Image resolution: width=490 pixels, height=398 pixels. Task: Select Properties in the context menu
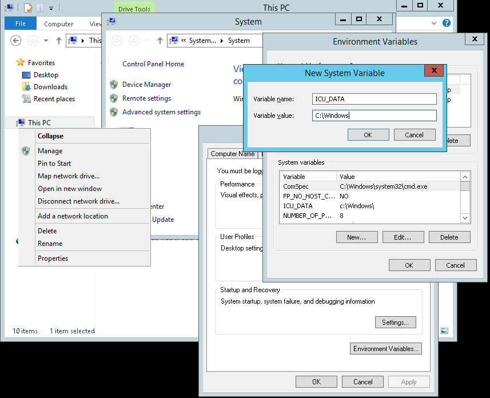53,258
